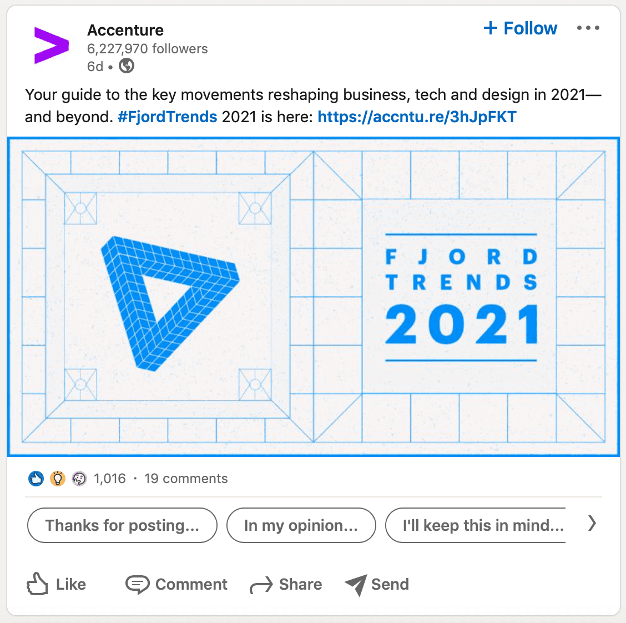Share the post using arrow icon
This screenshot has width=626, height=623.
point(261,585)
